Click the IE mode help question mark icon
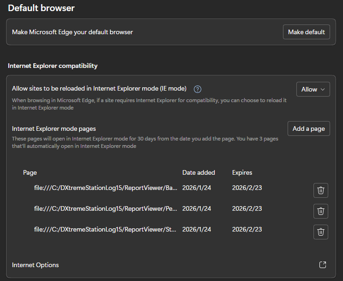343x281 pixels. (x=198, y=89)
